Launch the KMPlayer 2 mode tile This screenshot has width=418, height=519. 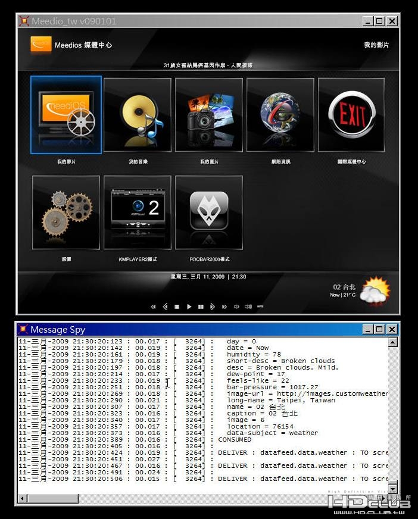[138, 212]
